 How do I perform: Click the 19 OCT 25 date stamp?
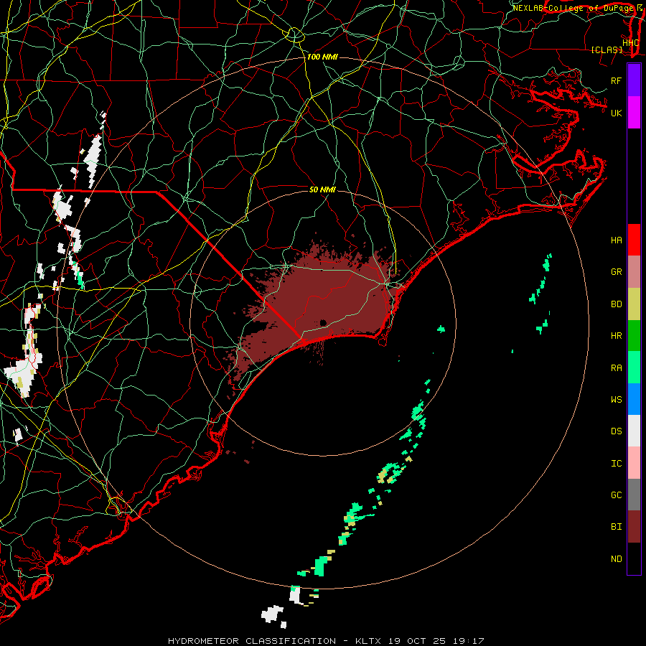click(416, 641)
